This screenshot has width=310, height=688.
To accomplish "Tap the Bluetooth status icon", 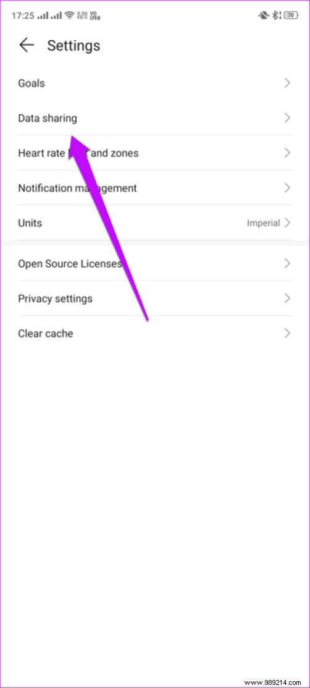I will point(276,15).
